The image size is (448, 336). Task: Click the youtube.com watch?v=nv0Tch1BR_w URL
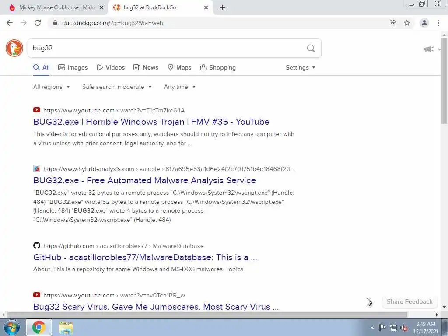114,295
